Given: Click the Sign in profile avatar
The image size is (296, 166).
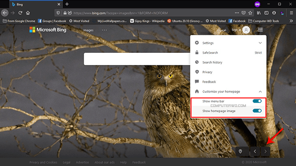Looking at the screenshot, I should [246, 30].
